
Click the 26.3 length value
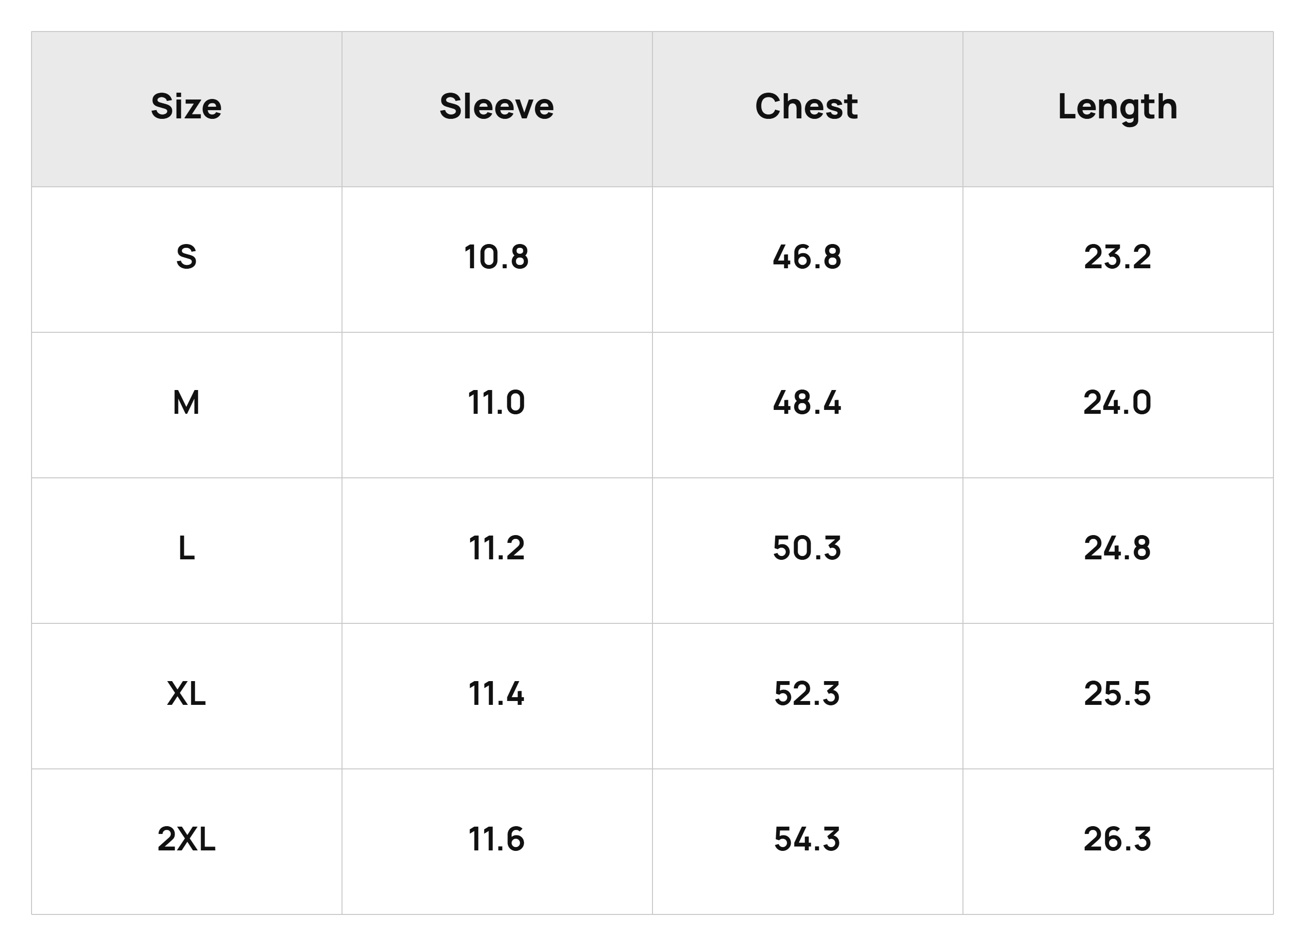1118,839
